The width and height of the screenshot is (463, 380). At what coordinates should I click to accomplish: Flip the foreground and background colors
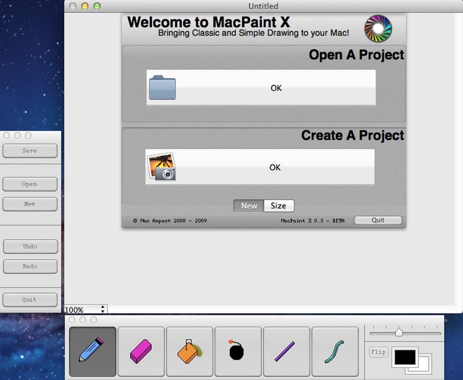tap(378, 352)
